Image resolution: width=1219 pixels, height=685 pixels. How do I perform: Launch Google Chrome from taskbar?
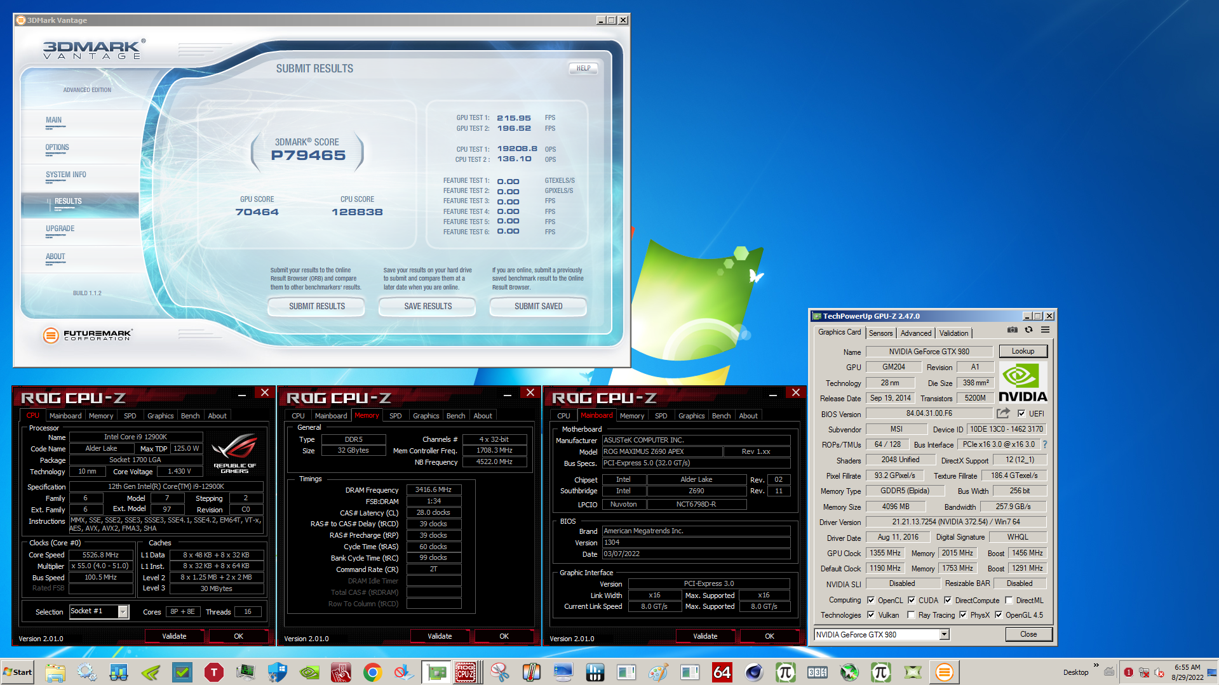[x=373, y=672]
